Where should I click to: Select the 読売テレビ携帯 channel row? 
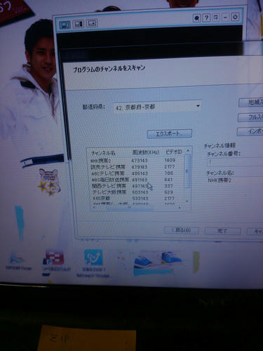pyautogui.click(x=137, y=166)
